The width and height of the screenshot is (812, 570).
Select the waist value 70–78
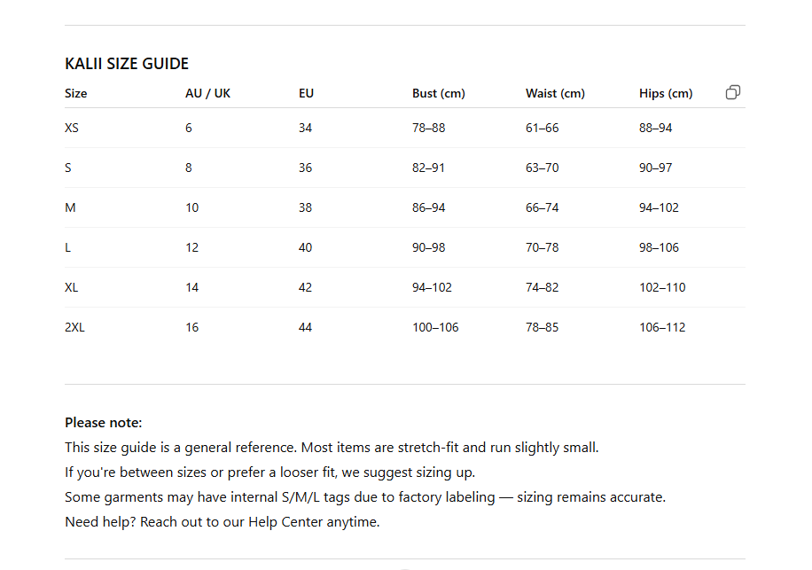click(x=543, y=247)
